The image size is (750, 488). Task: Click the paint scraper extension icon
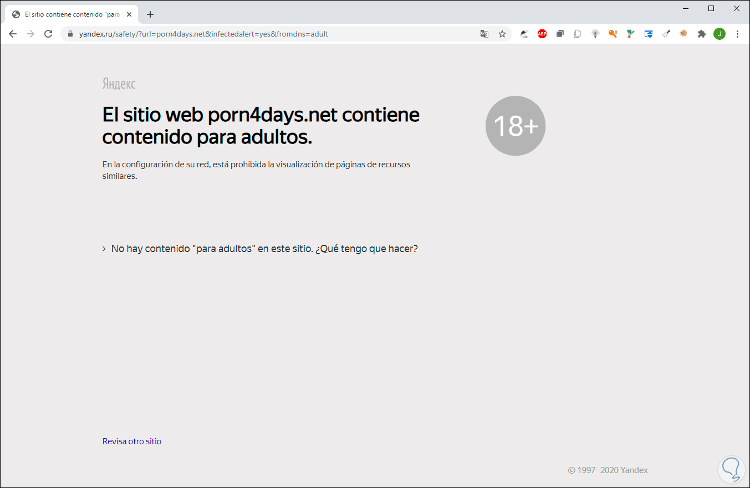[666, 34]
